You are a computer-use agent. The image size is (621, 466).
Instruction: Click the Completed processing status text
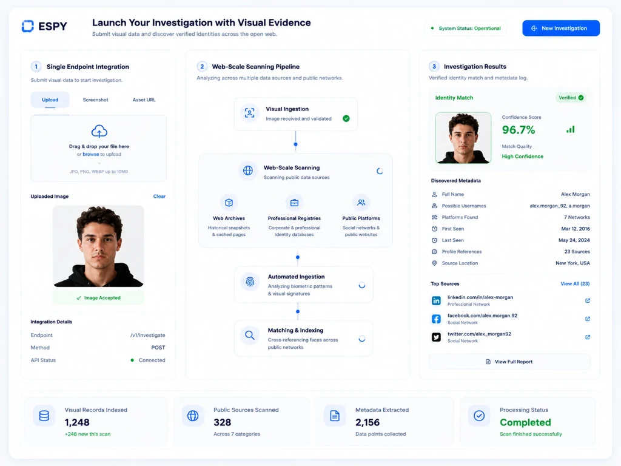pos(525,422)
